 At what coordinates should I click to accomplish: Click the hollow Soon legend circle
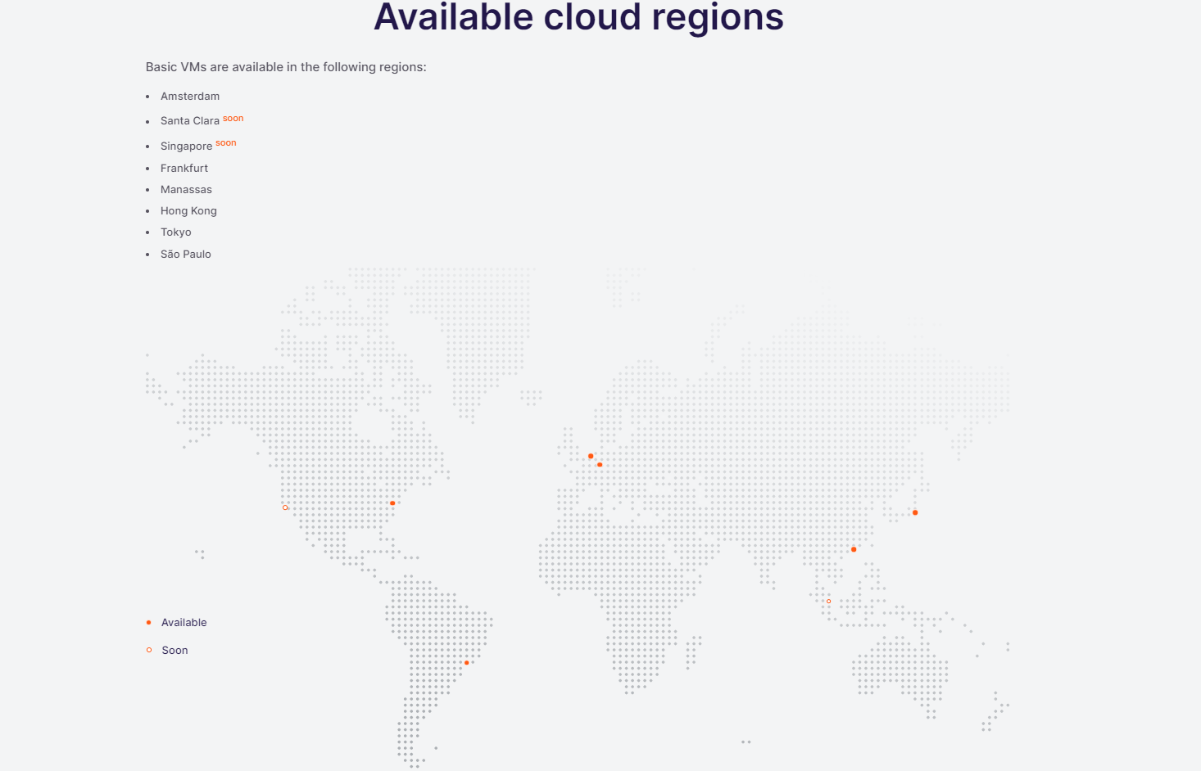149,650
